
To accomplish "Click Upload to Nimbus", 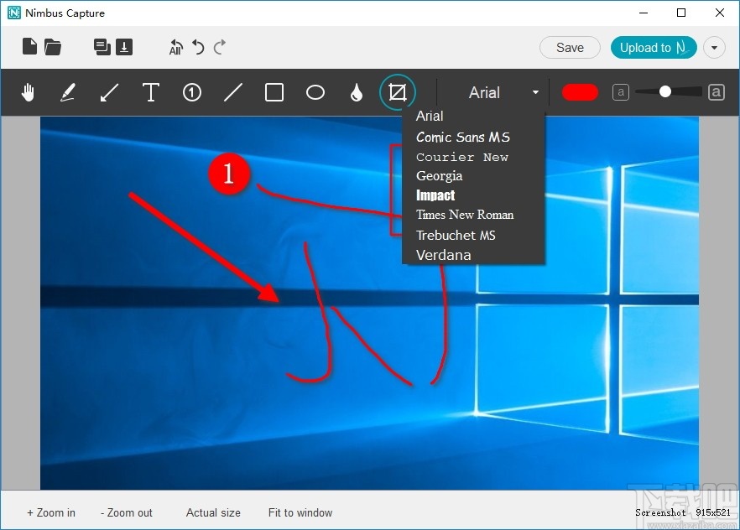I will tap(653, 48).
